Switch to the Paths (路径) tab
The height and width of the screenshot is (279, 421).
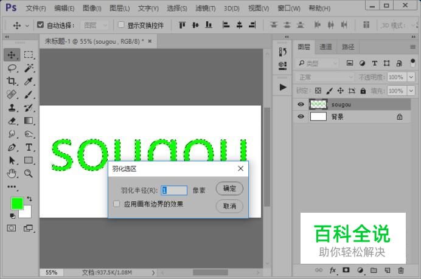pyautogui.click(x=348, y=47)
